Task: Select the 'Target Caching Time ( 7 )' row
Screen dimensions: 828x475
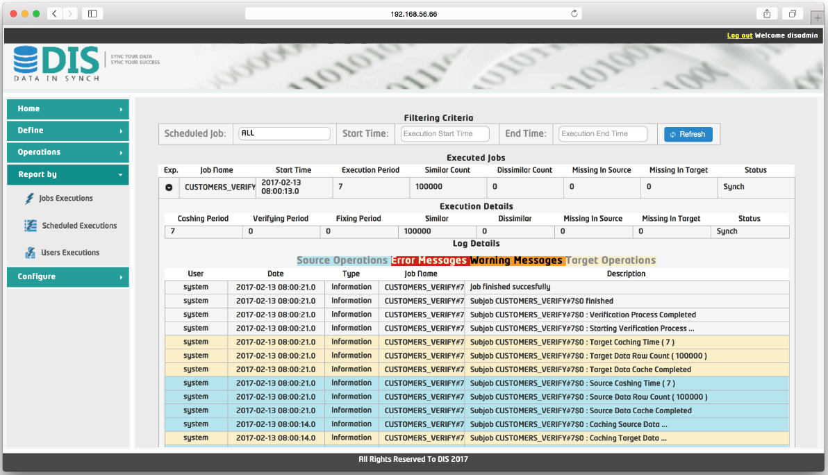Action: click(x=477, y=342)
